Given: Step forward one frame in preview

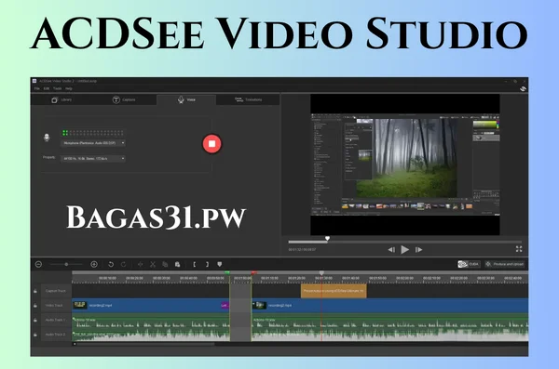Looking at the screenshot, I should click(418, 250).
